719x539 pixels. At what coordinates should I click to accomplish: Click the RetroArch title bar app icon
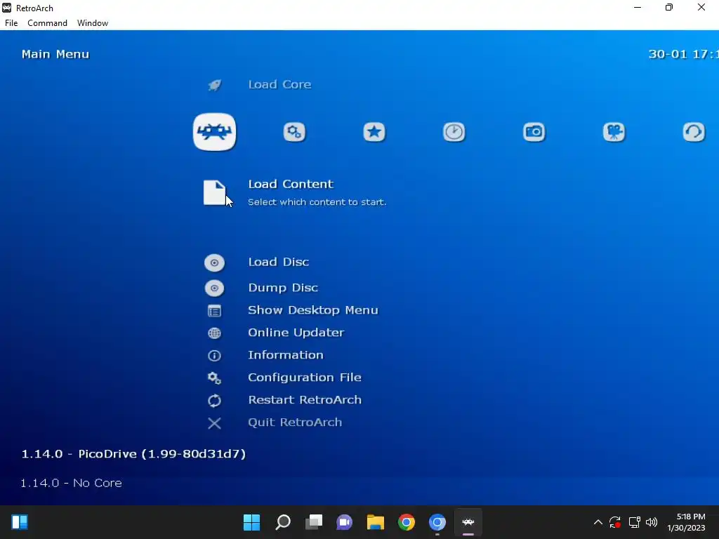(7, 8)
